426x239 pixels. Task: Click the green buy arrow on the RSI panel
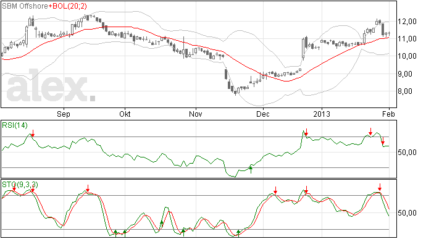(x=251, y=169)
